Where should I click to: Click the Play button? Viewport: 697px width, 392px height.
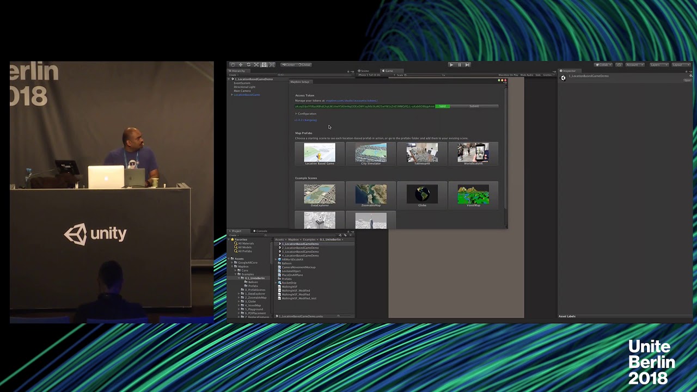pos(451,65)
